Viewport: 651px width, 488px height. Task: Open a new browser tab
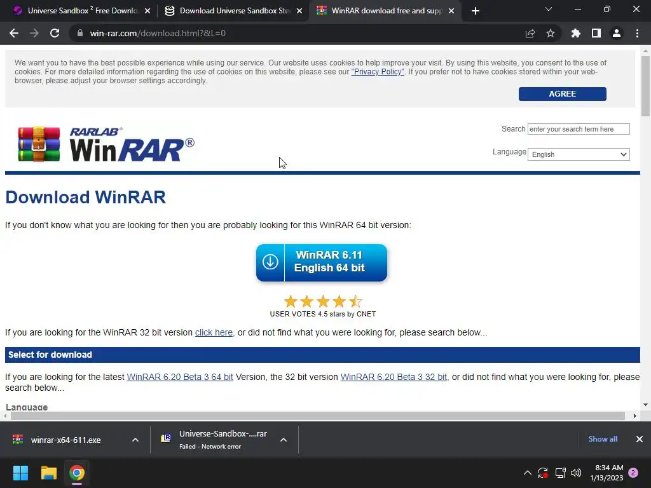tap(476, 11)
